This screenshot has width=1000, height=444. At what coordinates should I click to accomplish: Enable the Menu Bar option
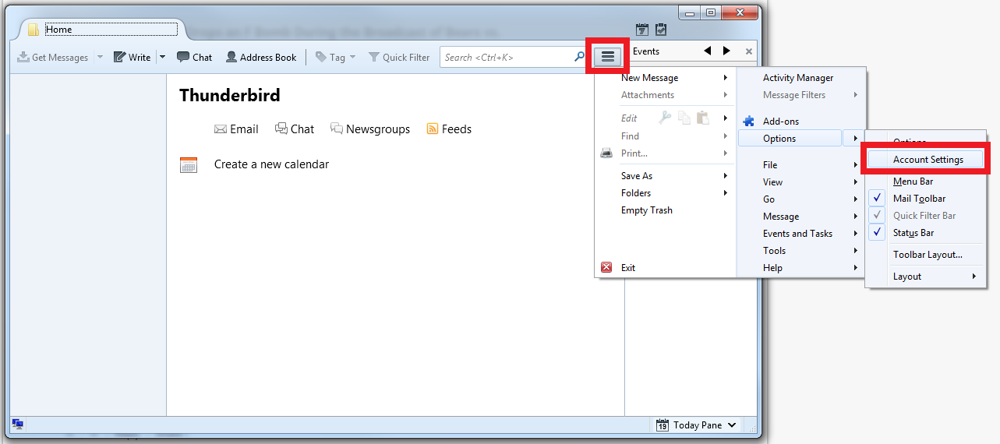(x=913, y=181)
